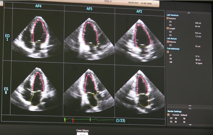Collapse the Left Ventricle Length section

point(168,28)
